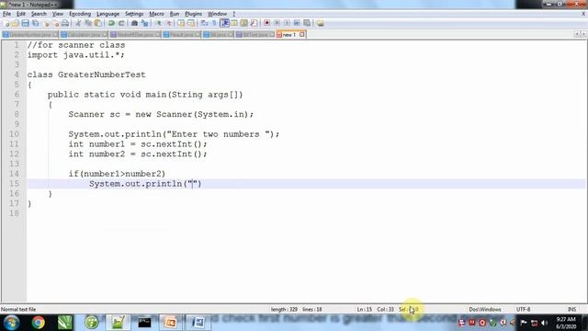The width and height of the screenshot is (588, 331).
Task: Click 'Dos\Windows' in status bar
Action: point(485,309)
